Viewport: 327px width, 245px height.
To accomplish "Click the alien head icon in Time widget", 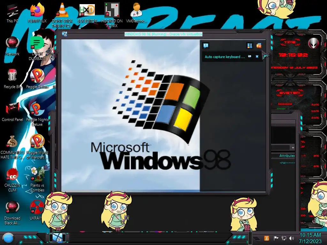I will 313,43.
